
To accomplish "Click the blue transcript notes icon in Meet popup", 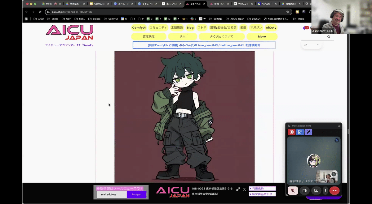I will point(300,132).
